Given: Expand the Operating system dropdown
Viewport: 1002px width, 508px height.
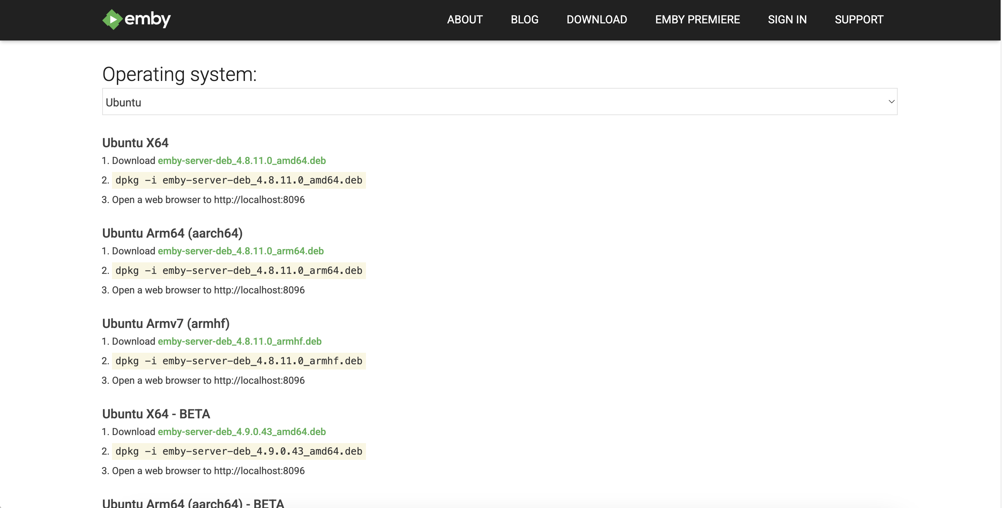Looking at the screenshot, I should [x=499, y=102].
